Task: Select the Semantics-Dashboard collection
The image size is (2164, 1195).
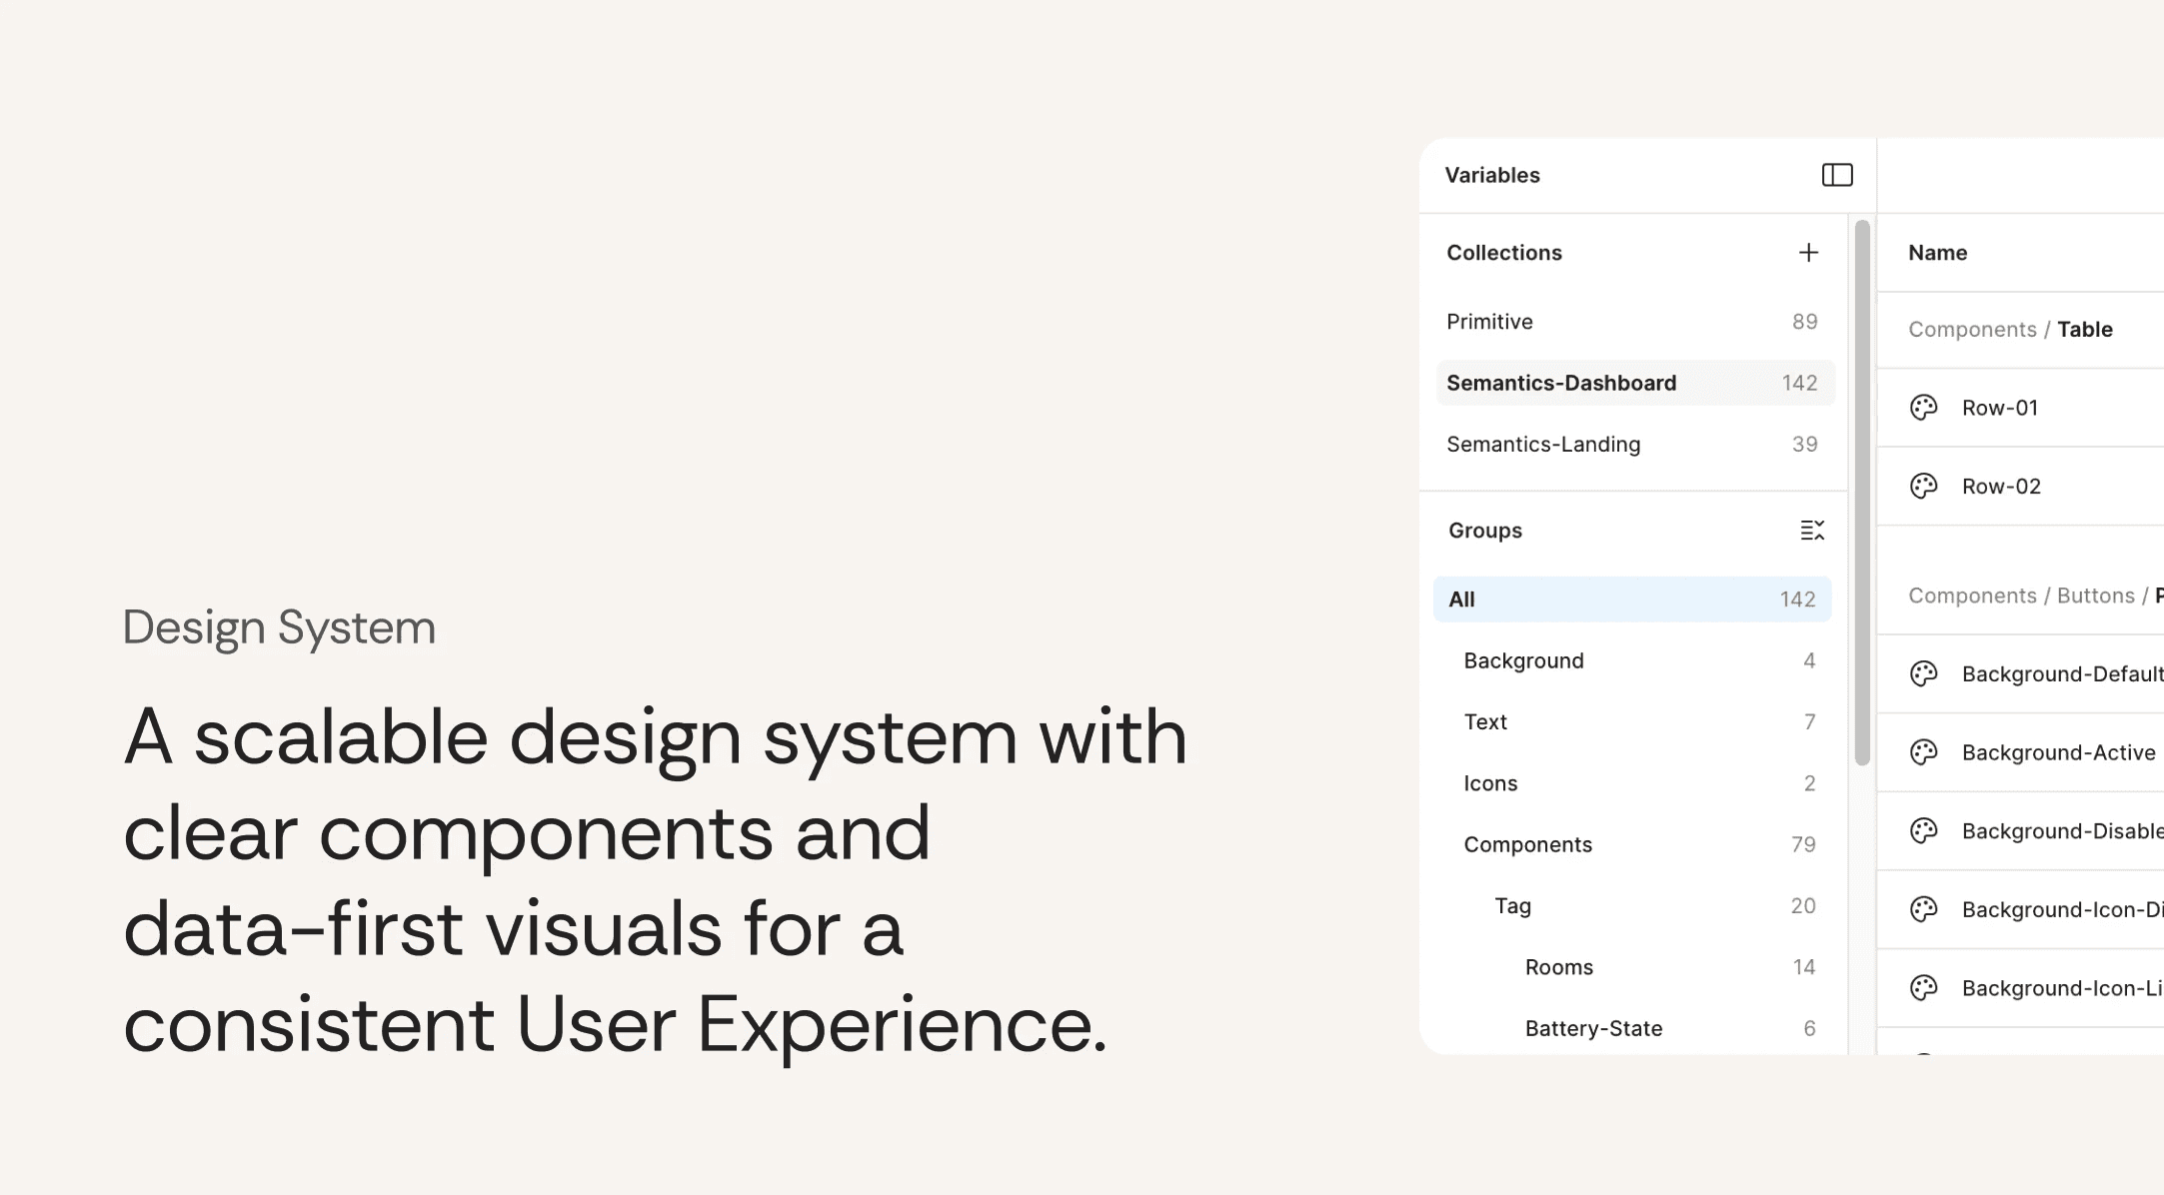Action: 1633,383
